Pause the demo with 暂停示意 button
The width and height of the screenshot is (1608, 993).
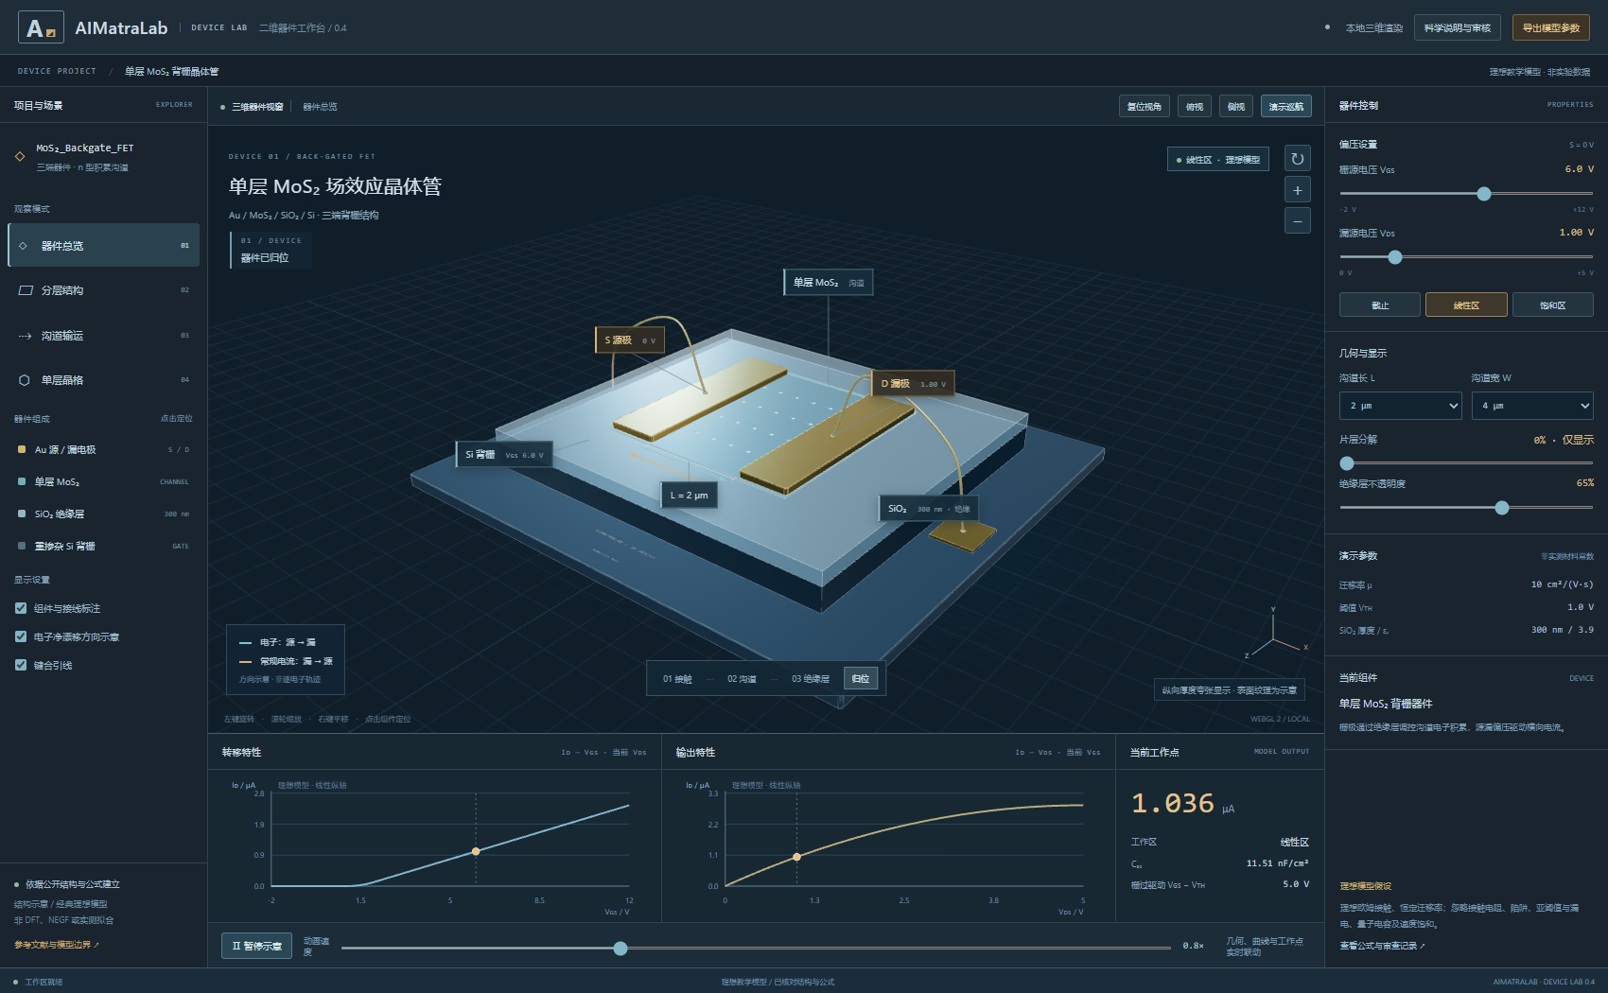257,946
